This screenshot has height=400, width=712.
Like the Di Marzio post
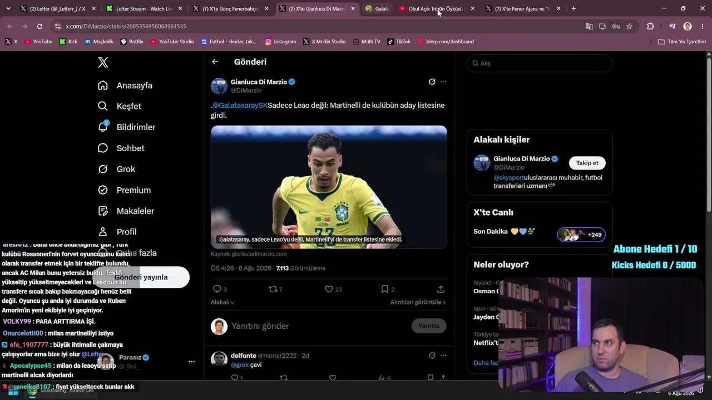click(329, 289)
